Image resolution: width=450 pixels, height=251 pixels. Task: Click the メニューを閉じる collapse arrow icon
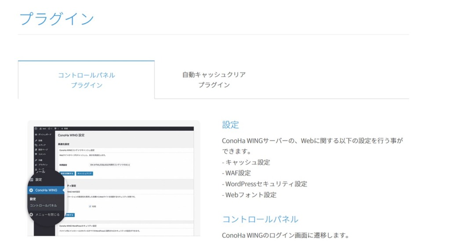(31, 214)
